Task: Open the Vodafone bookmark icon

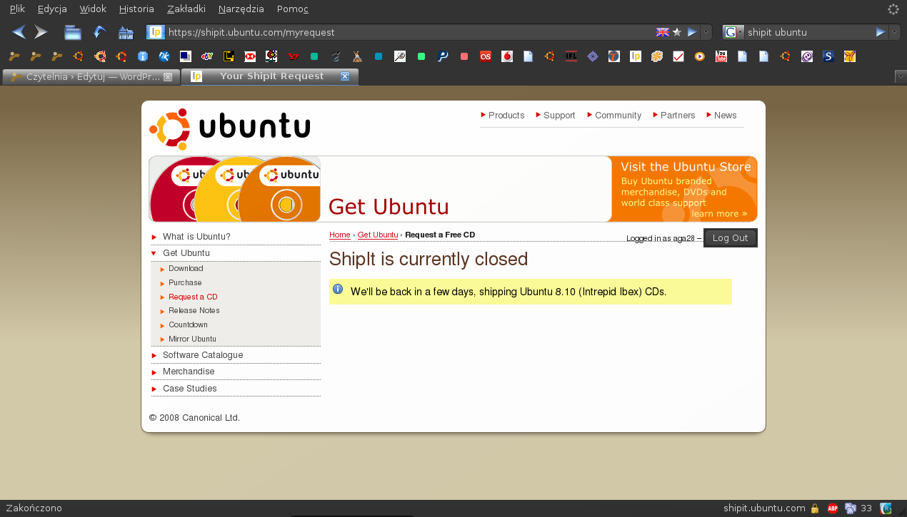Action: point(507,56)
